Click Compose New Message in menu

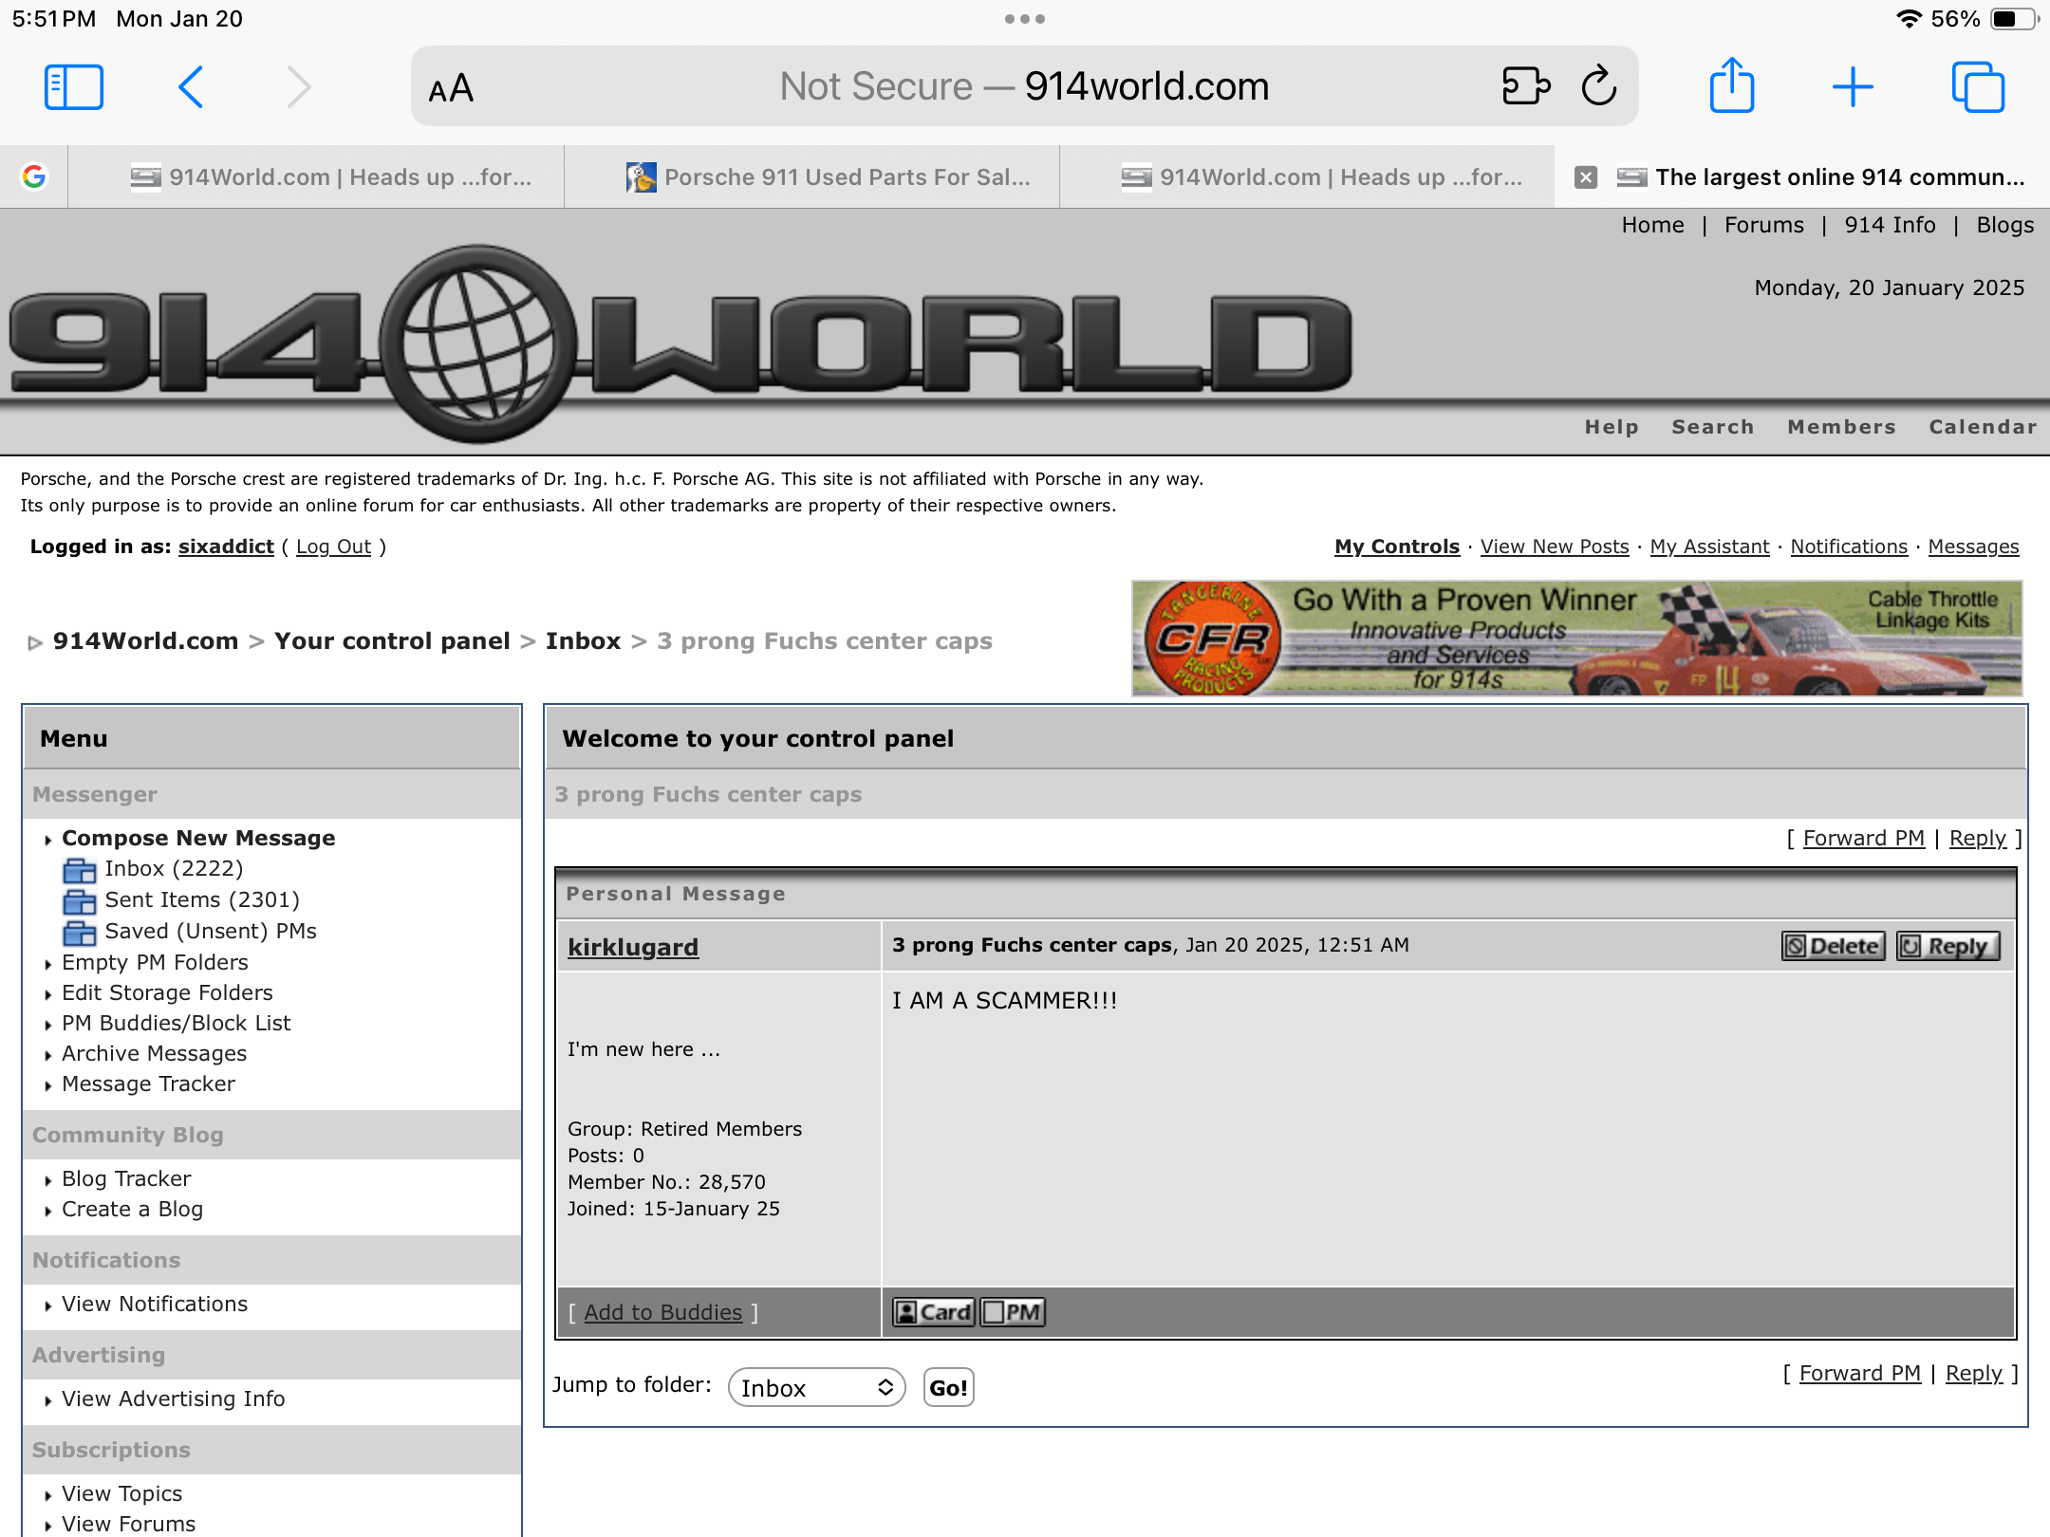[198, 838]
